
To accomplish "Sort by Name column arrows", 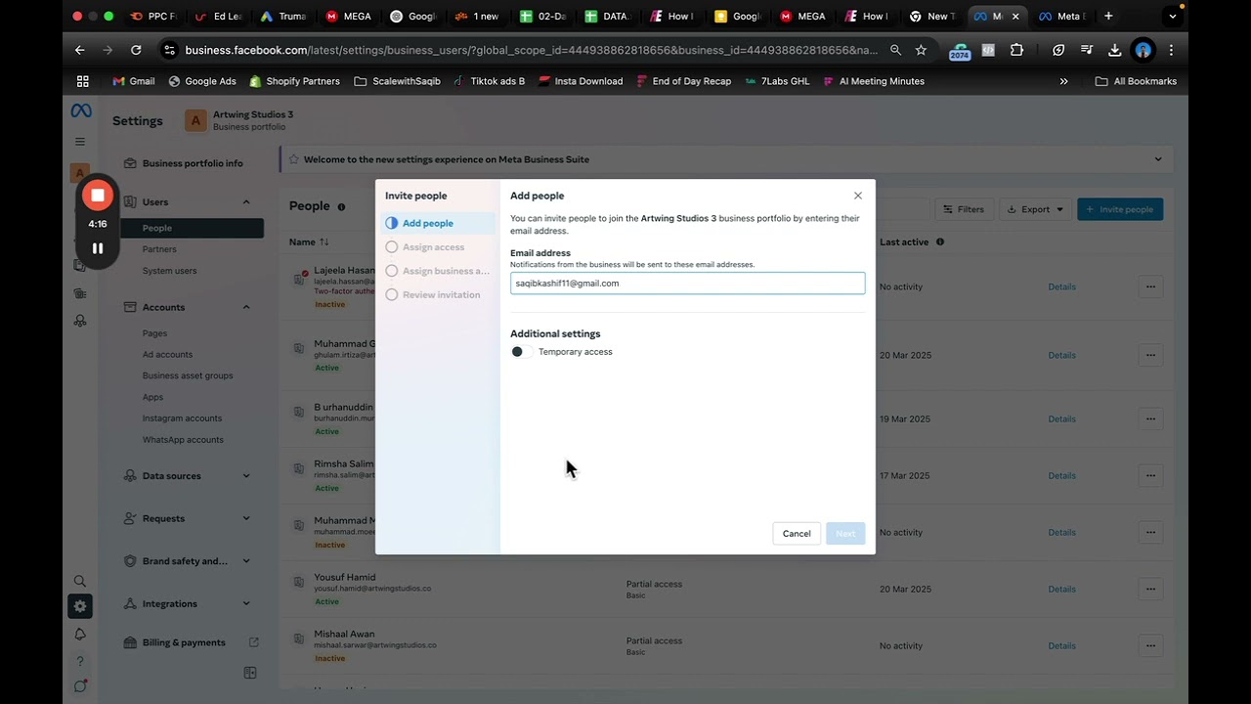I will tap(324, 242).
